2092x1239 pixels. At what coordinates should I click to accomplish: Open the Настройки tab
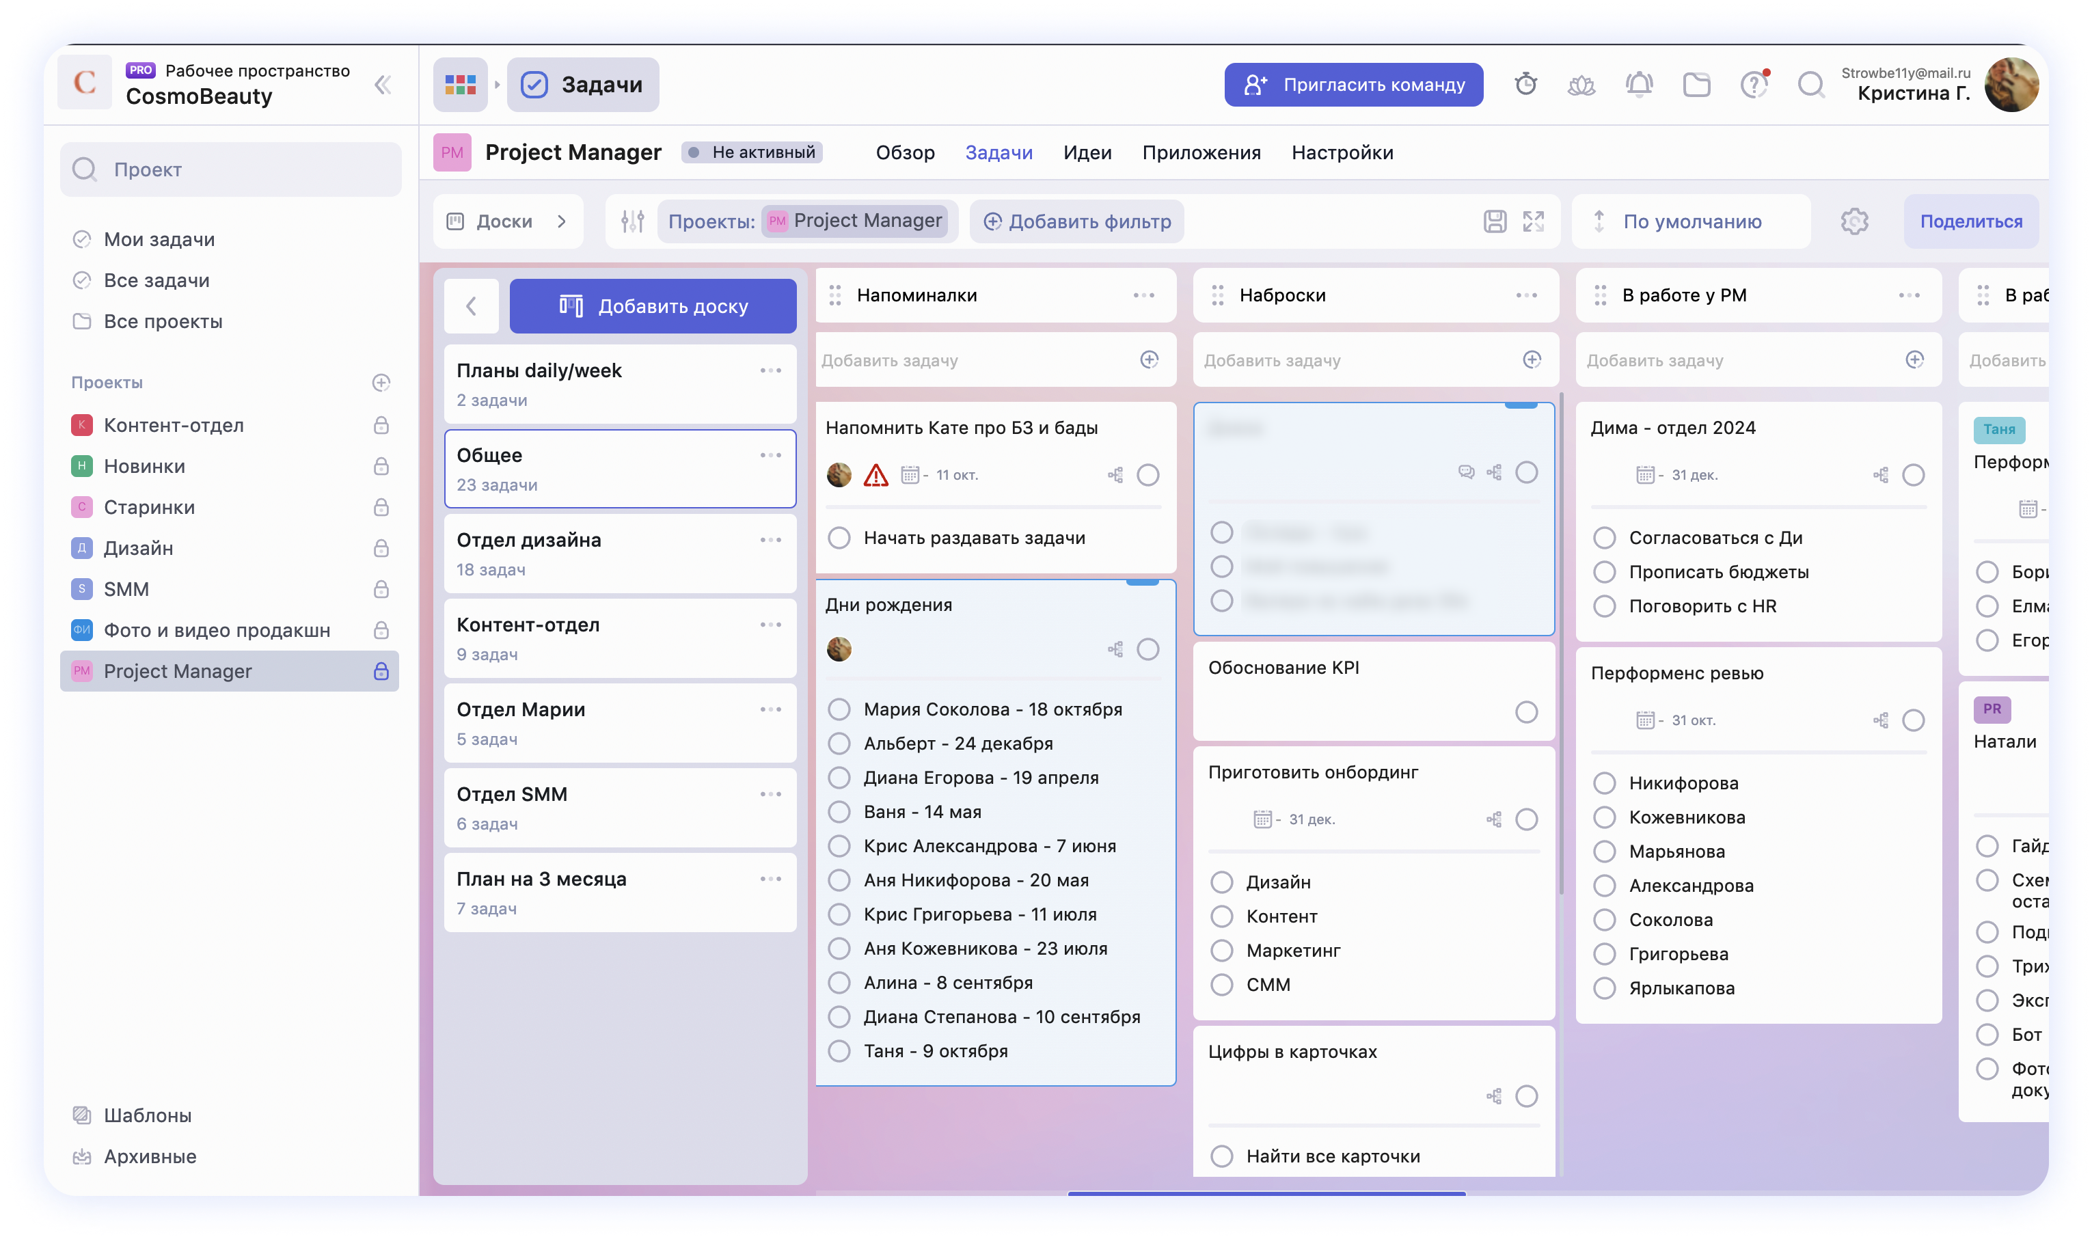1342,153
